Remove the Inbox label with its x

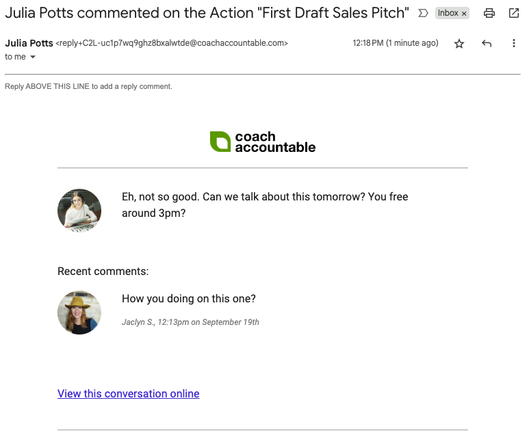[464, 14]
